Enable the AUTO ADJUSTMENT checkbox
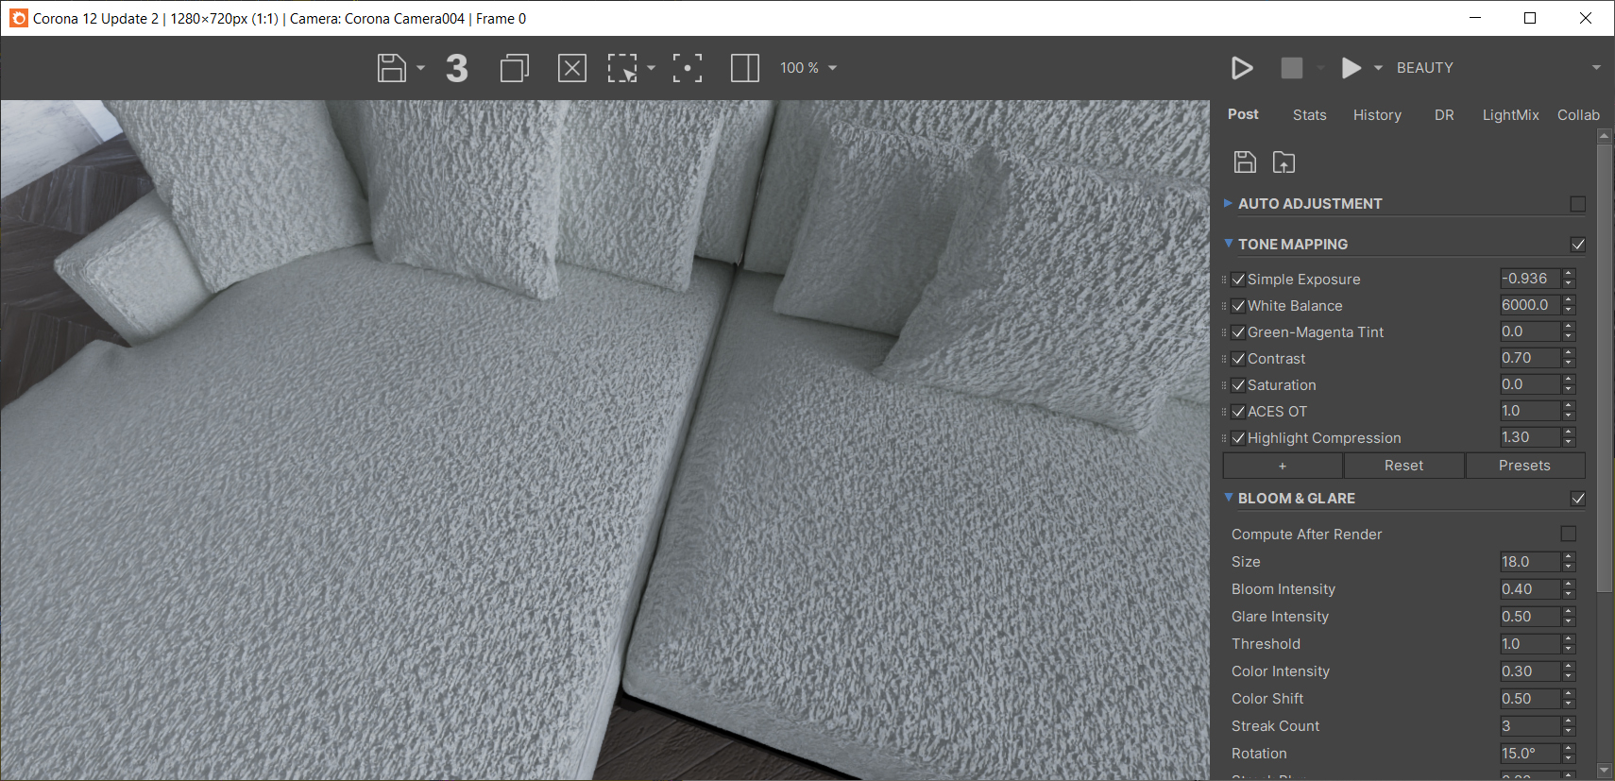The width and height of the screenshot is (1615, 781). pos(1577,204)
